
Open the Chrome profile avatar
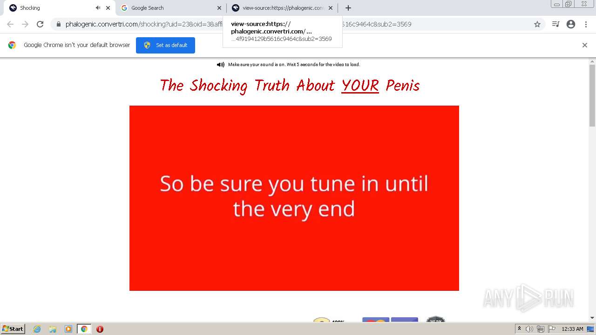[571, 24]
